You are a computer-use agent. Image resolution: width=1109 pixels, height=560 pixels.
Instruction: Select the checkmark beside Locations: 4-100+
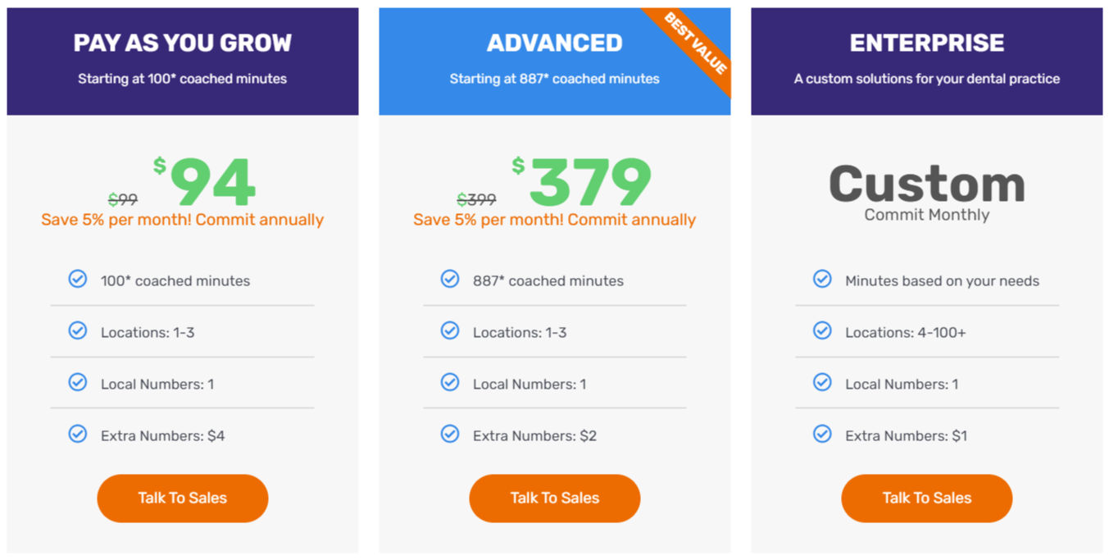tap(821, 330)
